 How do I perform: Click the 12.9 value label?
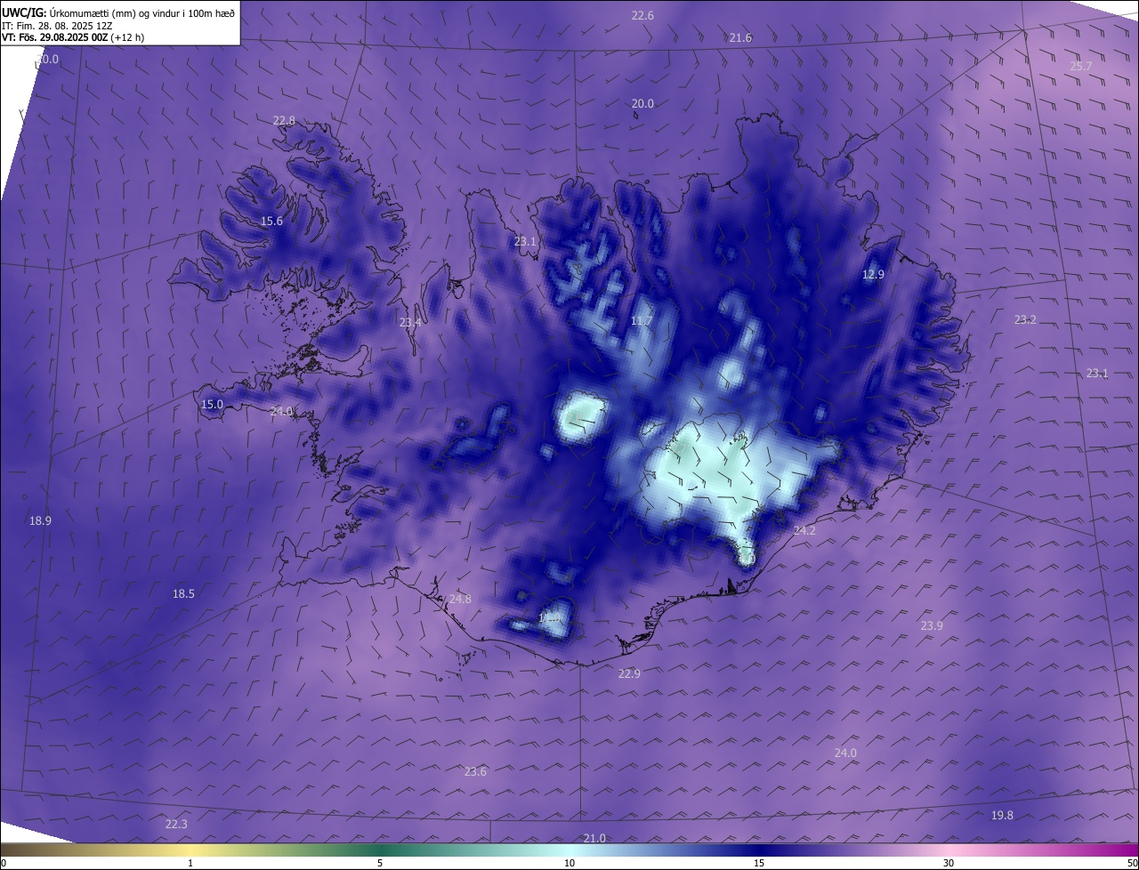coord(874,275)
